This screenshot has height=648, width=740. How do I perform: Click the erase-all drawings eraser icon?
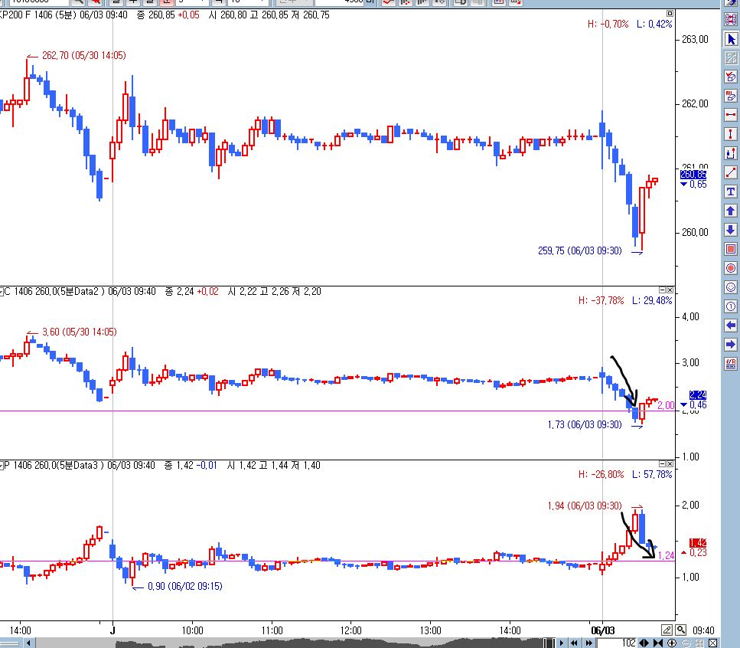pyautogui.click(x=731, y=96)
